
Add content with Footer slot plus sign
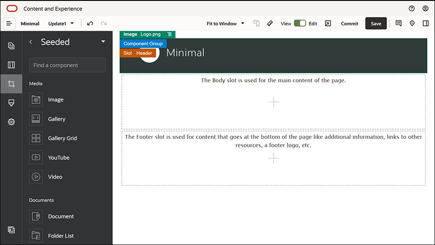click(x=274, y=158)
